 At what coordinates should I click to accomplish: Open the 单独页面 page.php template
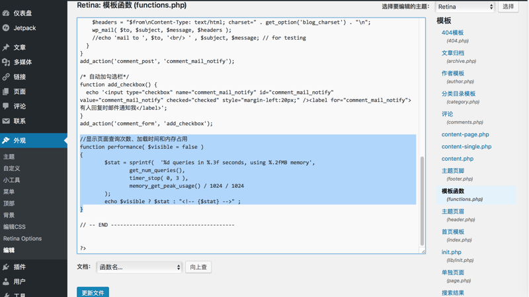(453, 273)
